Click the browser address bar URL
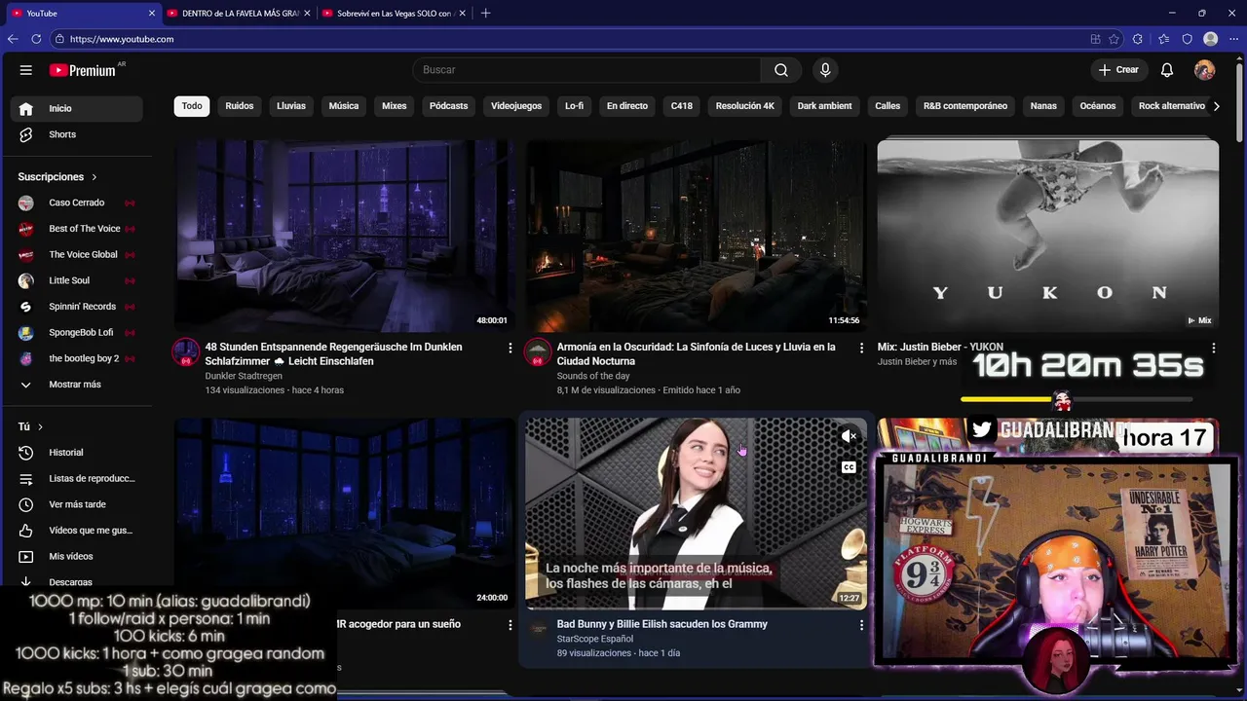The image size is (1247, 701). click(122, 39)
